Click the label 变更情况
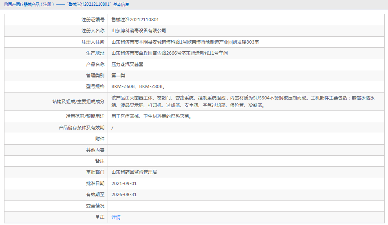This screenshot has width=388, height=225. 95,206
